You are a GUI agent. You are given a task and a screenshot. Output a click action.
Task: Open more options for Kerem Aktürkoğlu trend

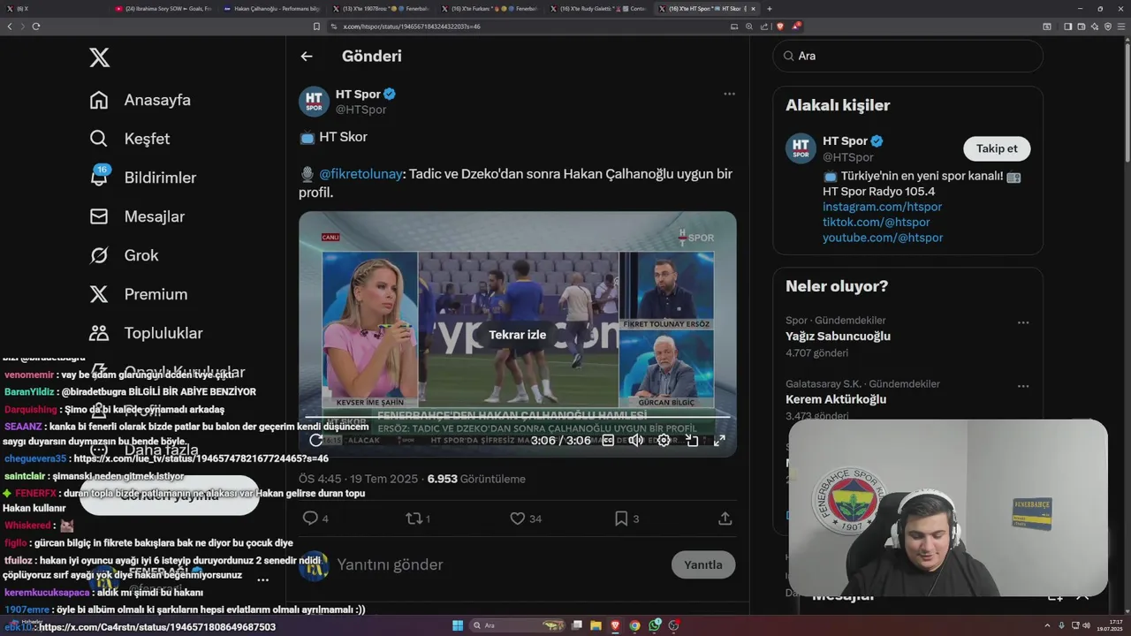tap(1023, 386)
